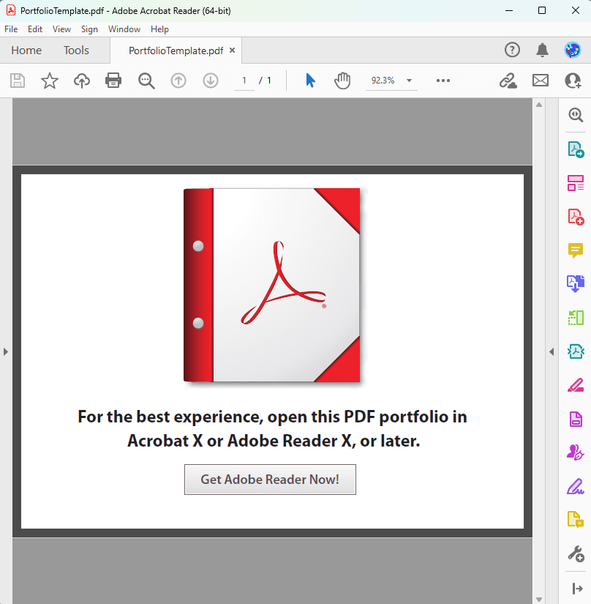Open the View menu

(x=61, y=29)
